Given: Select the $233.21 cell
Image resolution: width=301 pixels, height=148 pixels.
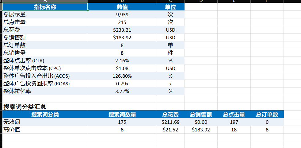Looking at the screenshot, I should pyautogui.click(x=122, y=30).
